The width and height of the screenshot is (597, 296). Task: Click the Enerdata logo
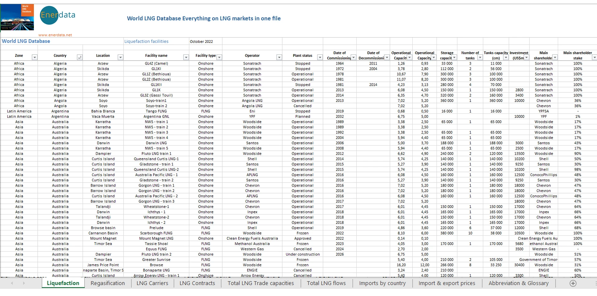pos(58,15)
